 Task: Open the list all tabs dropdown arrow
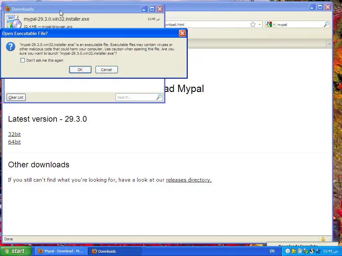click(329, 44)
